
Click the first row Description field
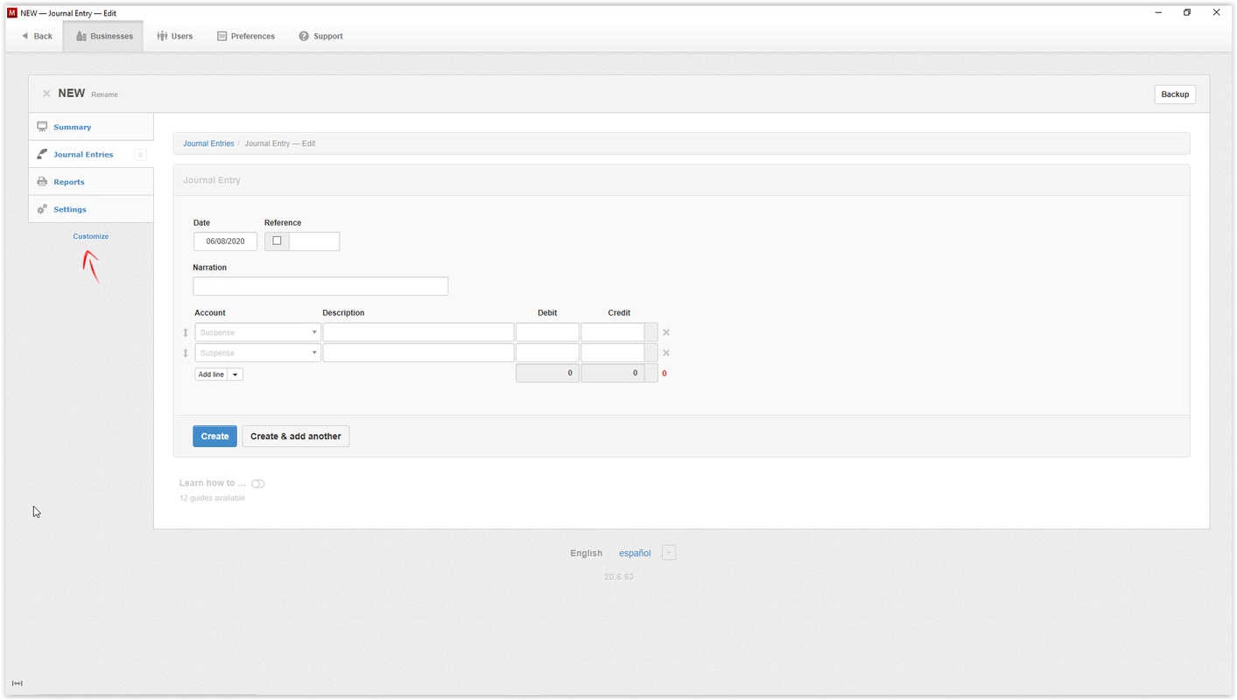coord(418,332)
